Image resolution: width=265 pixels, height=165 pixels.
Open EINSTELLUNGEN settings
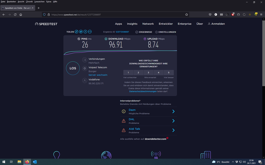(165, 32)
